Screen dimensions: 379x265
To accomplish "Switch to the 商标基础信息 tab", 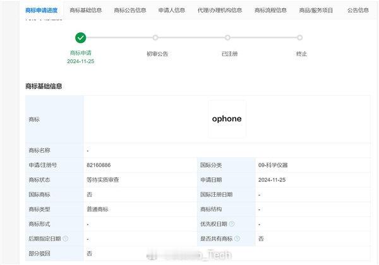I will [85, 10].
